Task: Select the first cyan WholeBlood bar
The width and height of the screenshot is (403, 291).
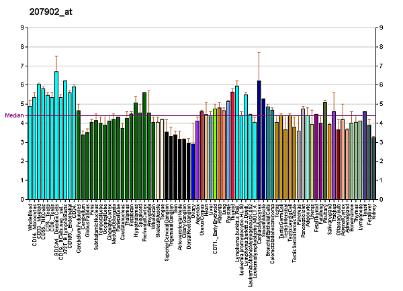Action: pos(30,153)
